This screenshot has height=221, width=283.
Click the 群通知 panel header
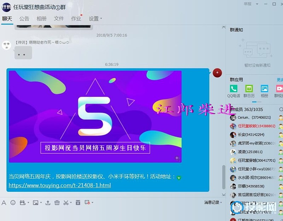pyautogui.click(x=236, y=30)
